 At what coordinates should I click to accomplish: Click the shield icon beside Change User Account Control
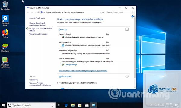[27, 28]
